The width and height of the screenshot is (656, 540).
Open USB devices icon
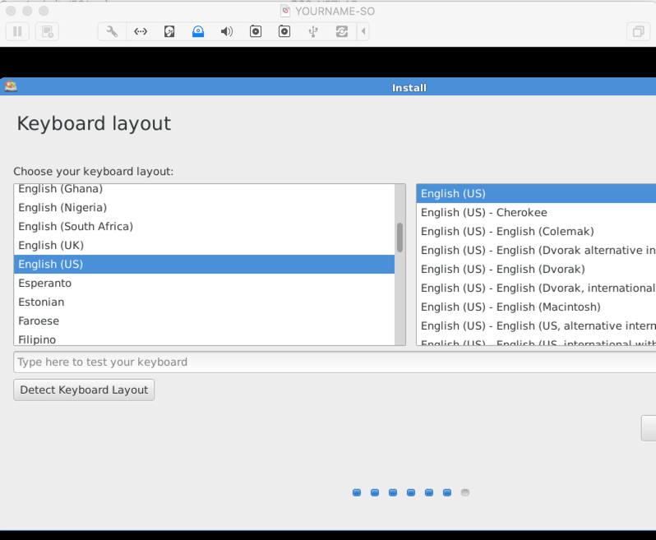pyautogui.click(x=313, y=31)
